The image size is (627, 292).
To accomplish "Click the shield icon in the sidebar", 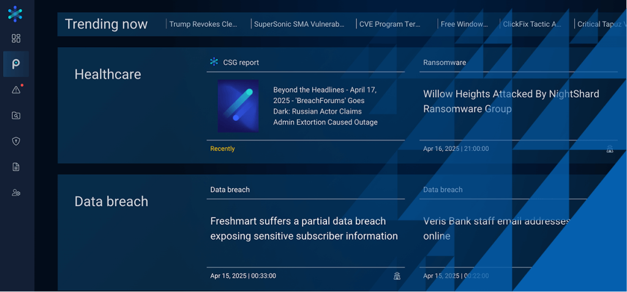I will tap(16, 141).
